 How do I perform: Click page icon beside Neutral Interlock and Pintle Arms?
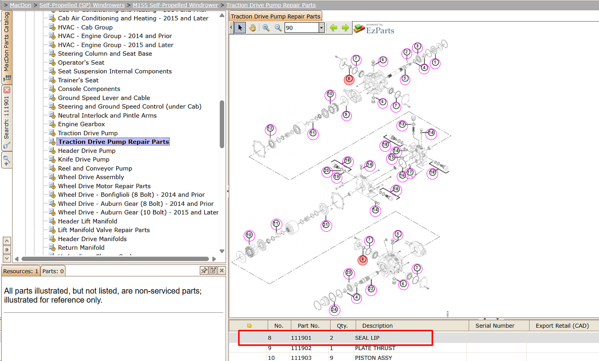click(x=52, y=115)
